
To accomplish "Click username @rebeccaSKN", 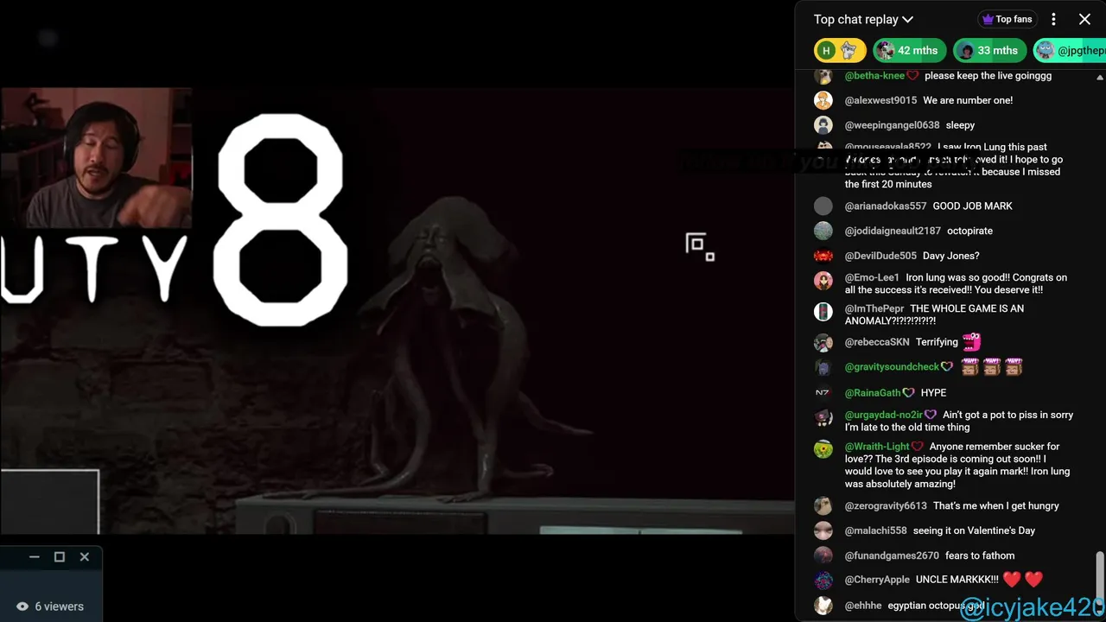I will point(877,342).
